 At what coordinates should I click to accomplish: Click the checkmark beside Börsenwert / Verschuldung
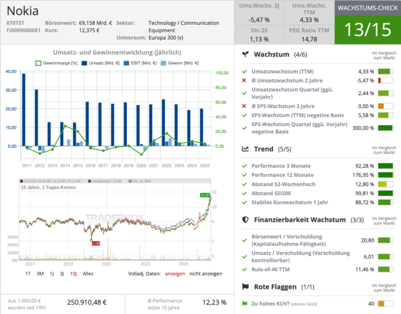pyautogui.click(x=244, y=240)
